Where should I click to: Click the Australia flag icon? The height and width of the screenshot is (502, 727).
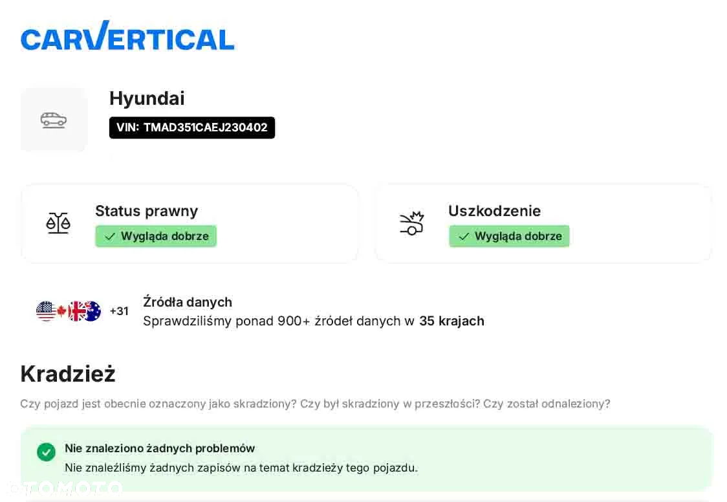tap(92, 311)
